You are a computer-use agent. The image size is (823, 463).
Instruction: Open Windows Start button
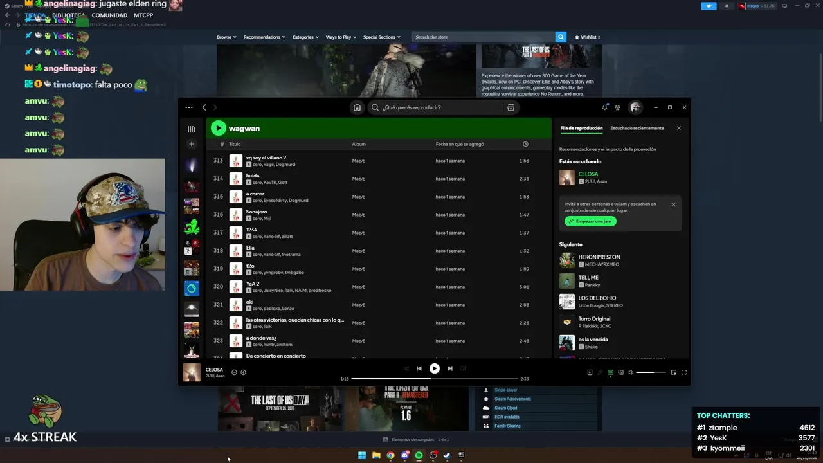(x=362, y=455)
